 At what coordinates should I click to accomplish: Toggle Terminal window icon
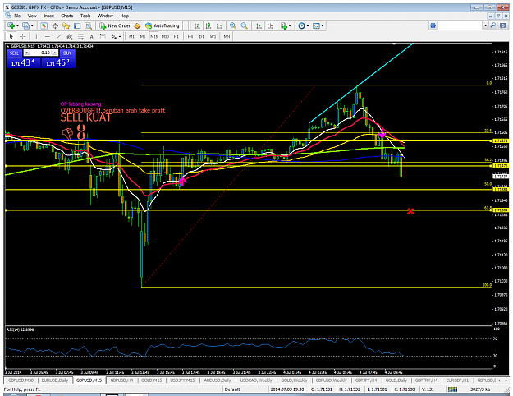tap(77, 25)
